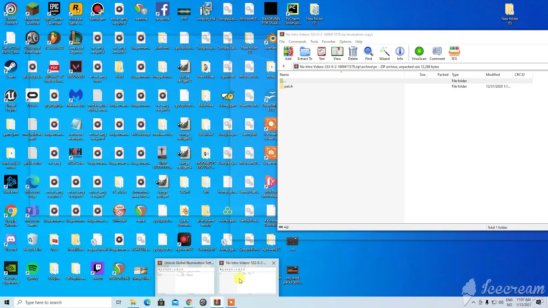Select the Spotify desktop icon

point(32,271)
